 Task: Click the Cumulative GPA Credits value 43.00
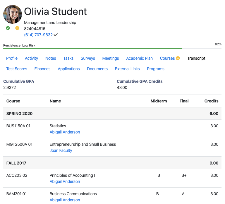122,88
